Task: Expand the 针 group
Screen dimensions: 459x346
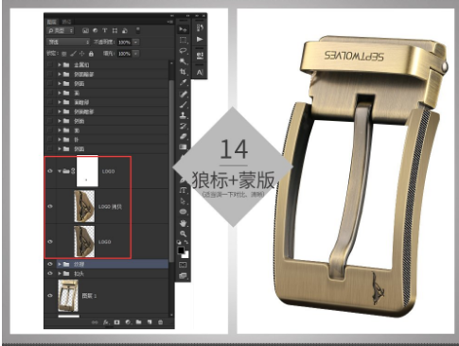Action: [x=60, y=139]
